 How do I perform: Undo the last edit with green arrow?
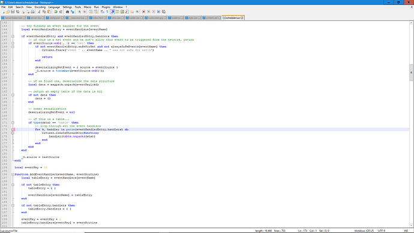click(x=56, y=11)
